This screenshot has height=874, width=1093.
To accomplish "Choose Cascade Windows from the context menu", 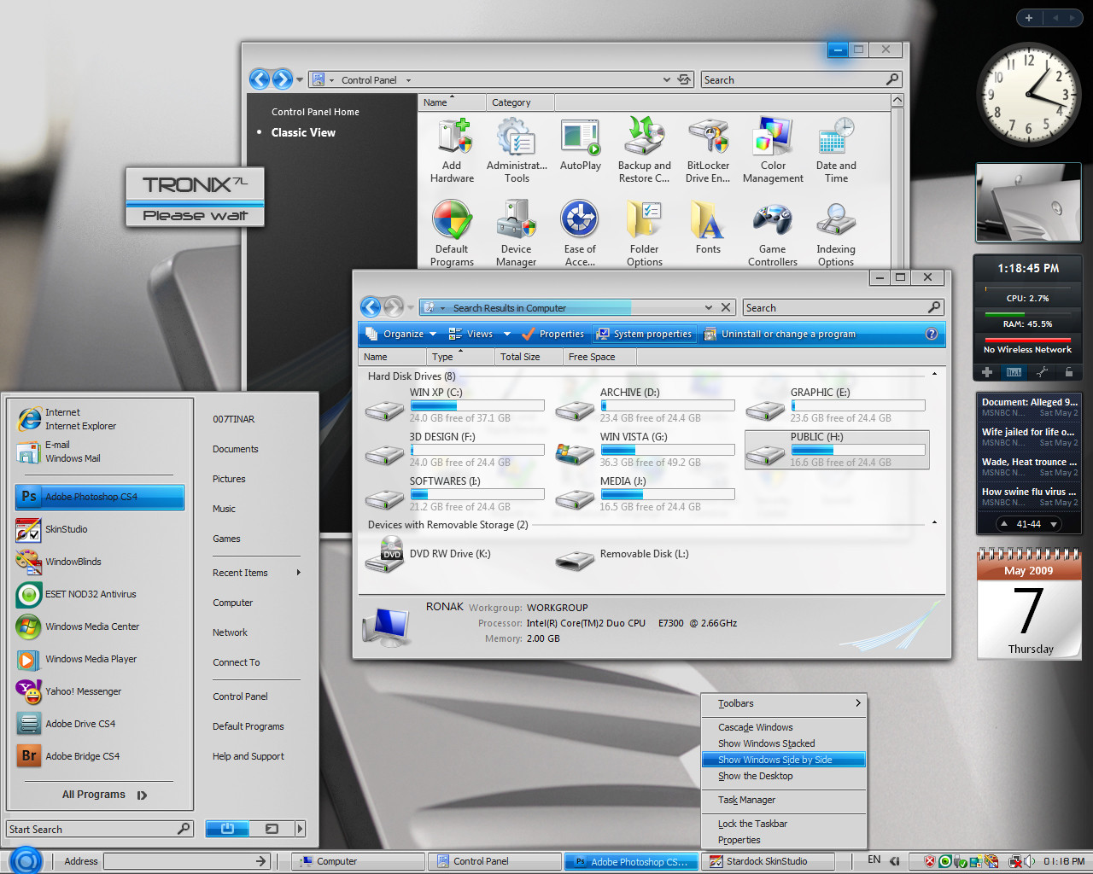I will pos(784,727).
